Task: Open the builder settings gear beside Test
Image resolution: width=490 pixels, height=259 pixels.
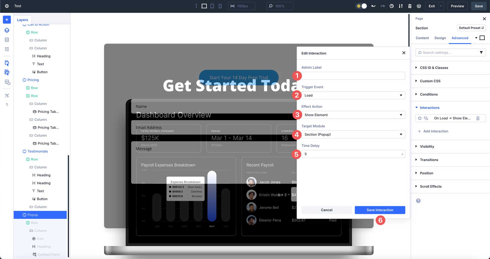Action: click(x=7, y=6)
